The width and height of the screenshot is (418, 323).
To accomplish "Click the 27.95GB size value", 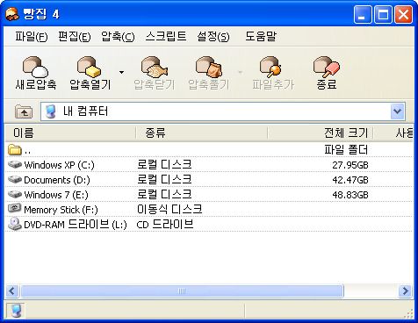I will point(350,165).
